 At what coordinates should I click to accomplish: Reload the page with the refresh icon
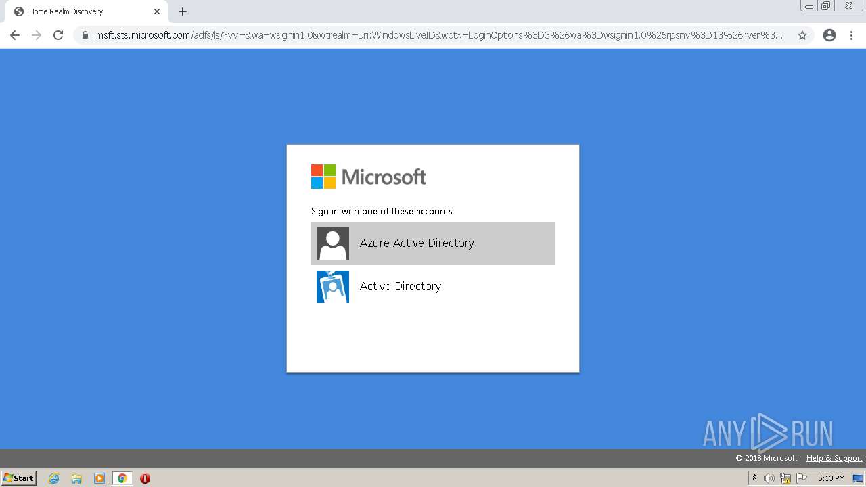pyautogui.click(x=58, y=35)
